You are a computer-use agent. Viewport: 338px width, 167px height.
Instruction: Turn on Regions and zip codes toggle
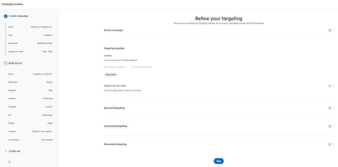[x=331, y=86]
